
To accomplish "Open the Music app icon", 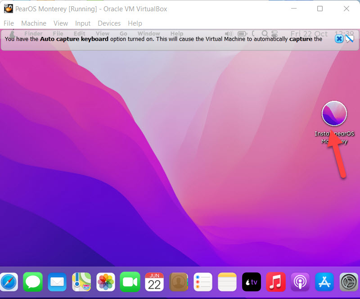I will click(x=276, y=282).
